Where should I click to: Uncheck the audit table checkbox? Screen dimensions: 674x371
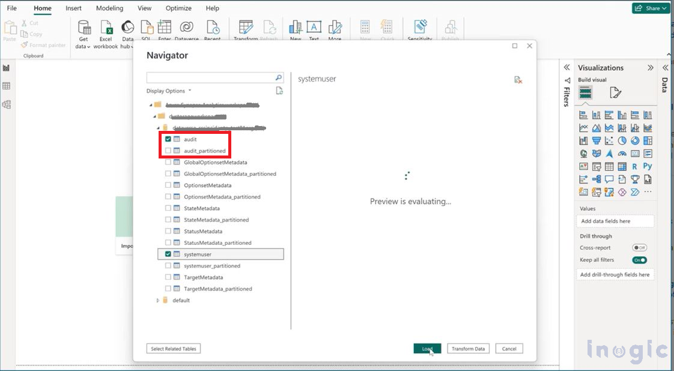(x=168, y=139)
